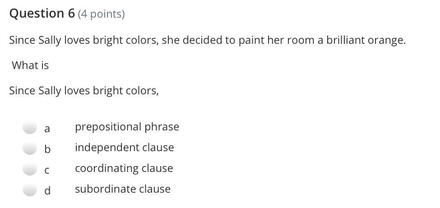Select radio button for option a
Image resolution: width=440 pixels, height=208 pixels.
point(30,128)
